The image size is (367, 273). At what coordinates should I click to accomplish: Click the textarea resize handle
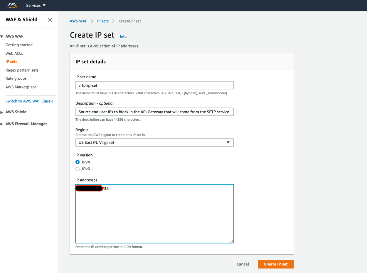pos(232,240)
